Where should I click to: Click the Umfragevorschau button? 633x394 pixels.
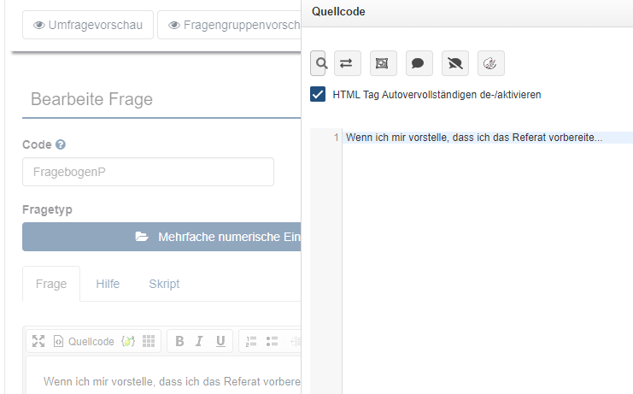[x=88, y=25]
